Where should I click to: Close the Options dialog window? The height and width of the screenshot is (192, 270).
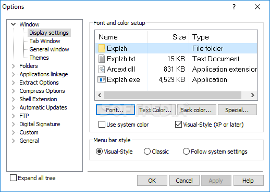257,7
